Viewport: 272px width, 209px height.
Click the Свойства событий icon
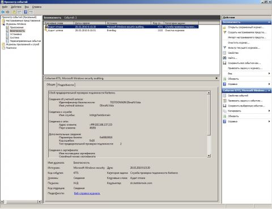[x=224, y=96]
